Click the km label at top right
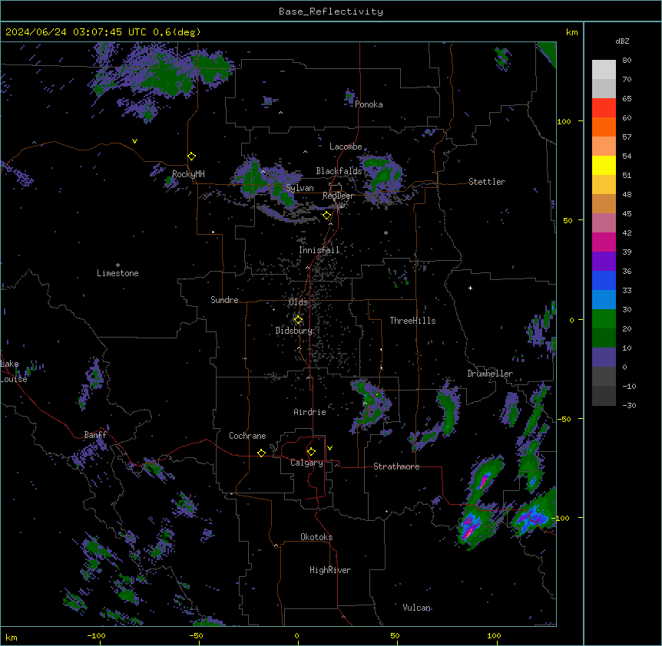The image size is (662, 646). (571, 32)
